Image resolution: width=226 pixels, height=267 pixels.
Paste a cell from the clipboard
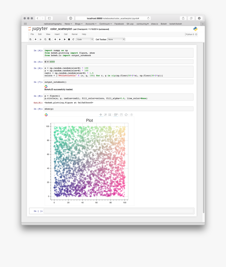[x=50, y=39]
